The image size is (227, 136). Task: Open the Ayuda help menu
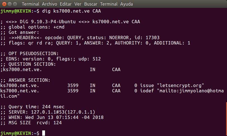126,4
